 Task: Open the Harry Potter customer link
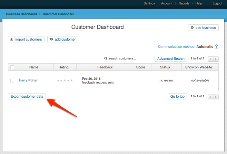click(x=28, y=80)
